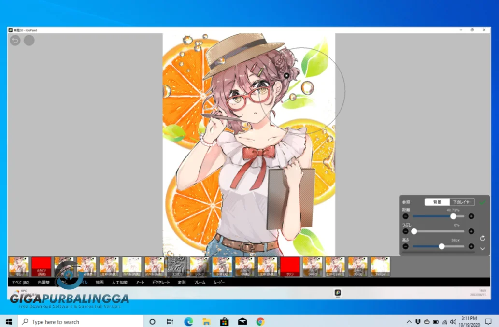Open the すべて (80) filter category
The image size is (499, 327).
(21, 282)
